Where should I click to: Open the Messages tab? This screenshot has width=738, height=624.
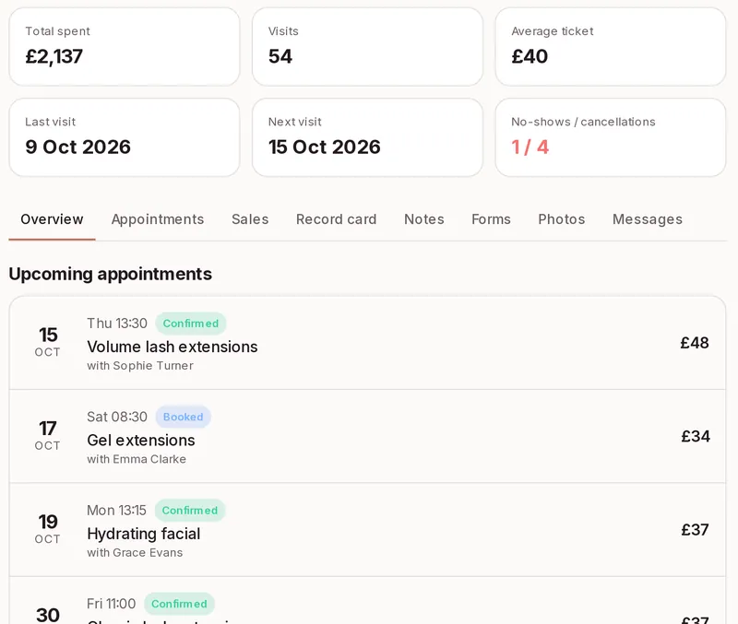coord(648,219)
